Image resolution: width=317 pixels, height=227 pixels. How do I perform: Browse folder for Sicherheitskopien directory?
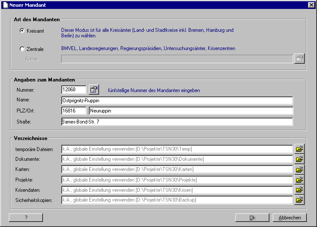point(300,200)
